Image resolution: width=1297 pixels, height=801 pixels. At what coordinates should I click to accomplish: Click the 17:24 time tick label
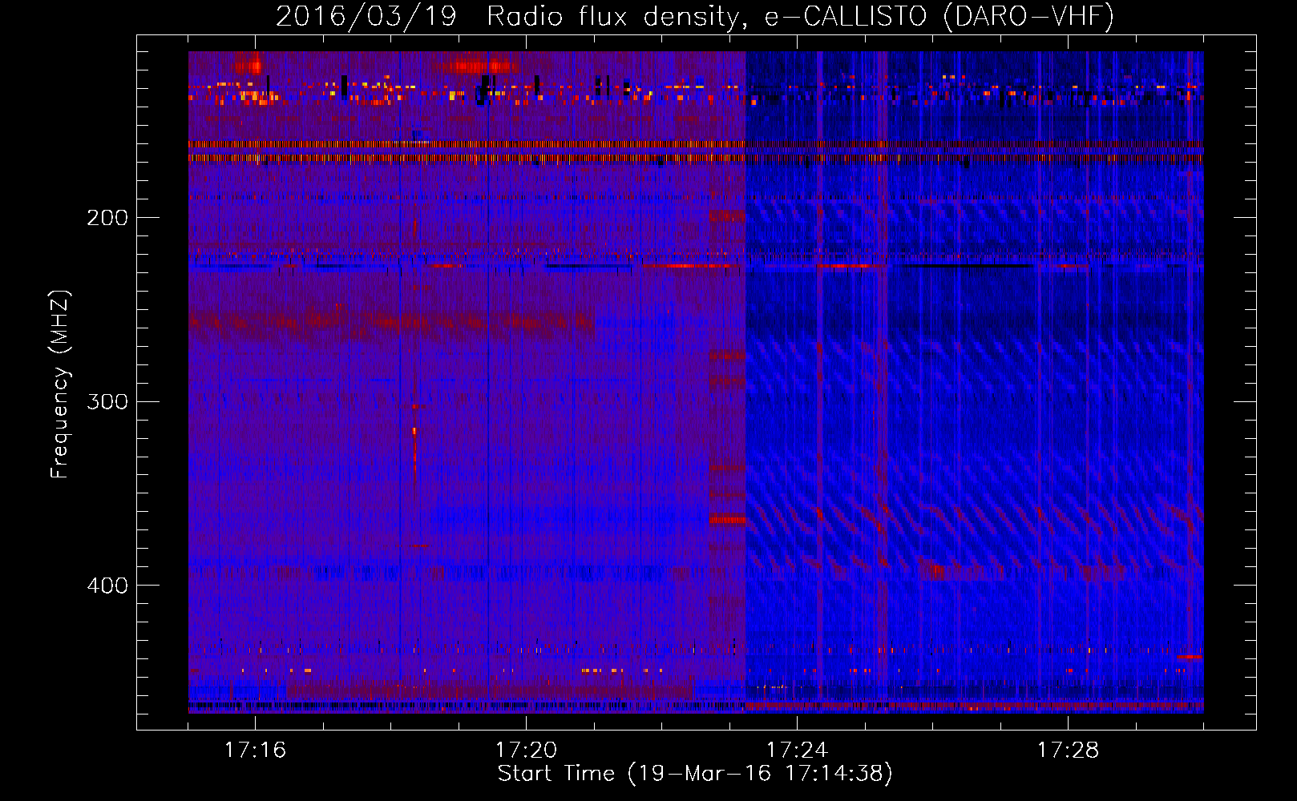click(797, 750)
